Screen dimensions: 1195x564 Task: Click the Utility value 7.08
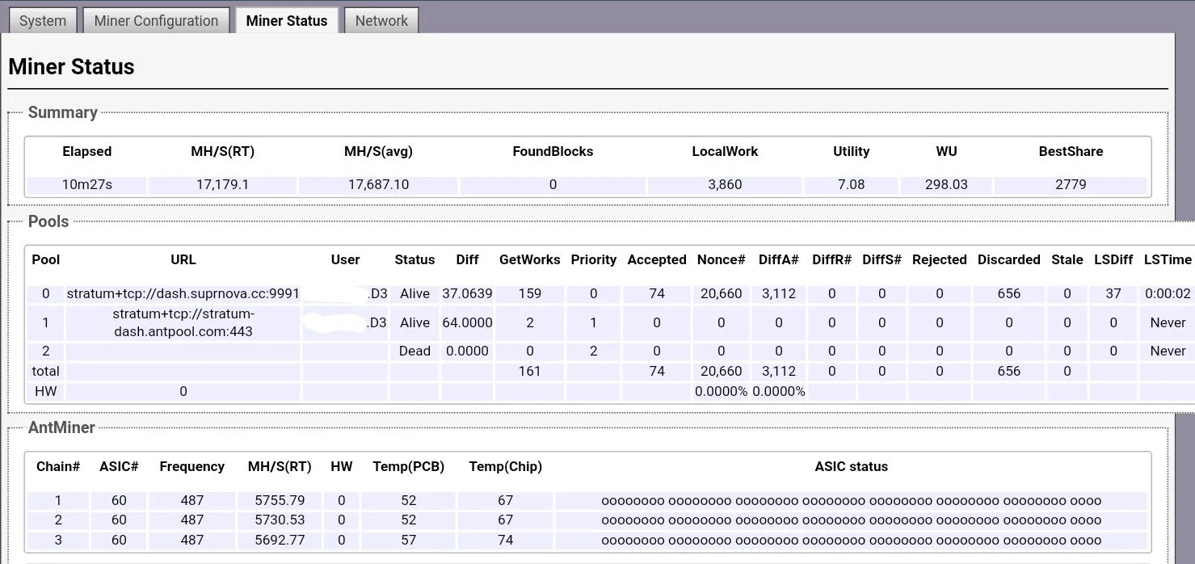click(x=851, y=185)
